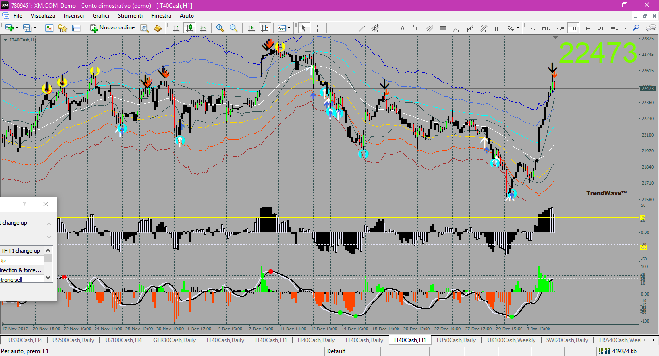Zoom in on the chart
Image resolution: width=659 pixels, height=356 pixels.
pos(220,28)
